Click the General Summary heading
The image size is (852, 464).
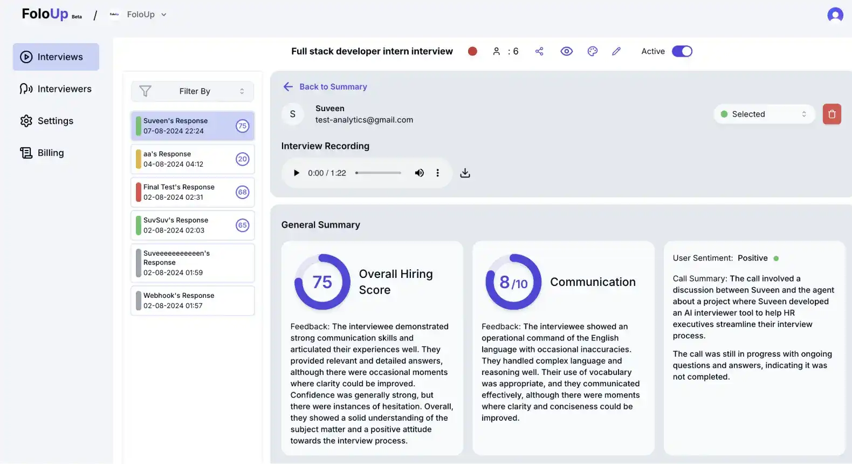321,225
